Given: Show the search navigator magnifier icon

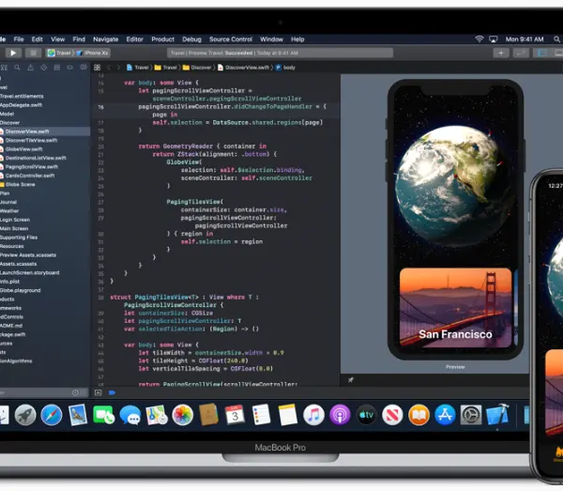Looking at the screenshot, I should coord(17,68).
